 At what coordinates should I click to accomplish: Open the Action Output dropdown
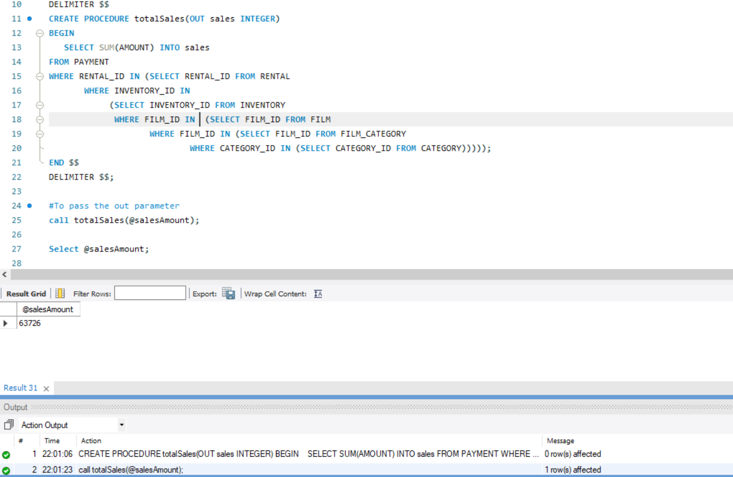(x=121, y=425)
